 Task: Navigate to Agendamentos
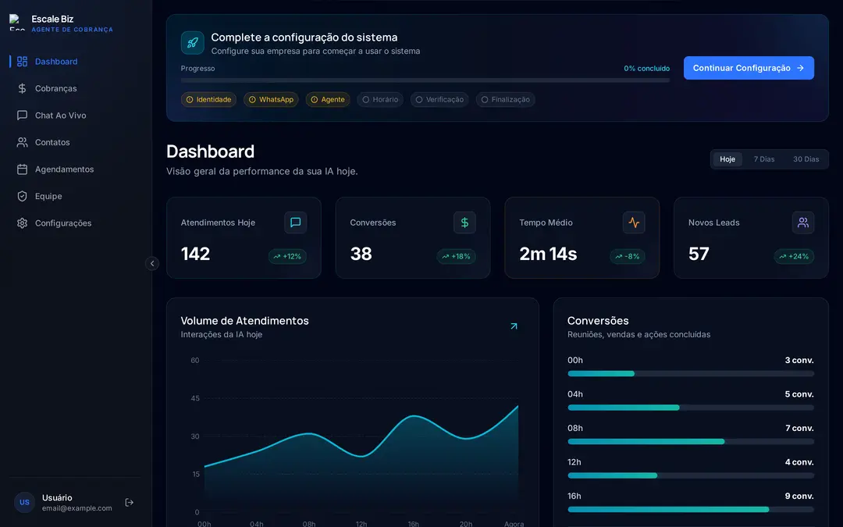(76, 169)
